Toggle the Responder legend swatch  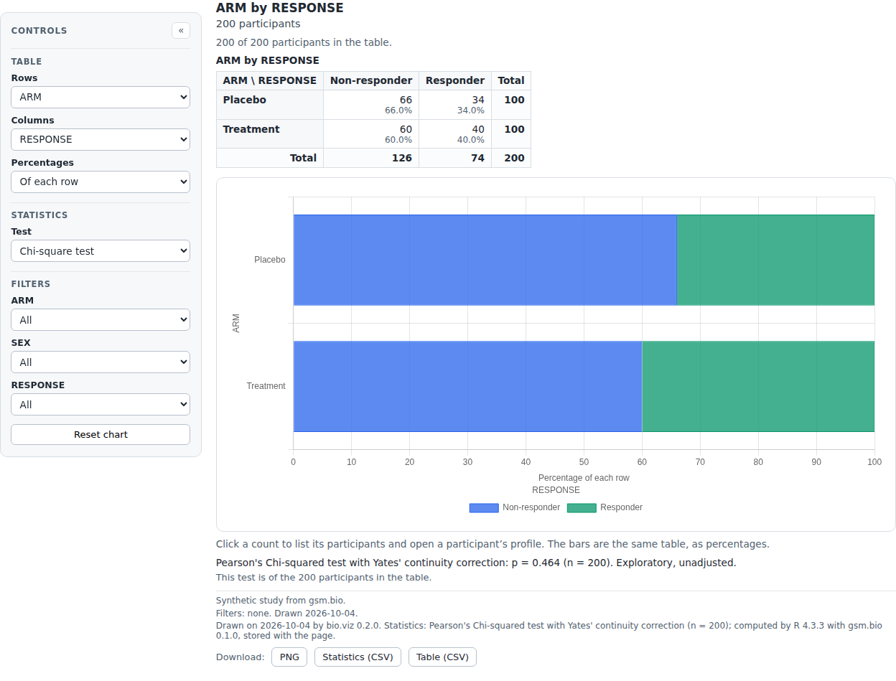tap(582, 507)
